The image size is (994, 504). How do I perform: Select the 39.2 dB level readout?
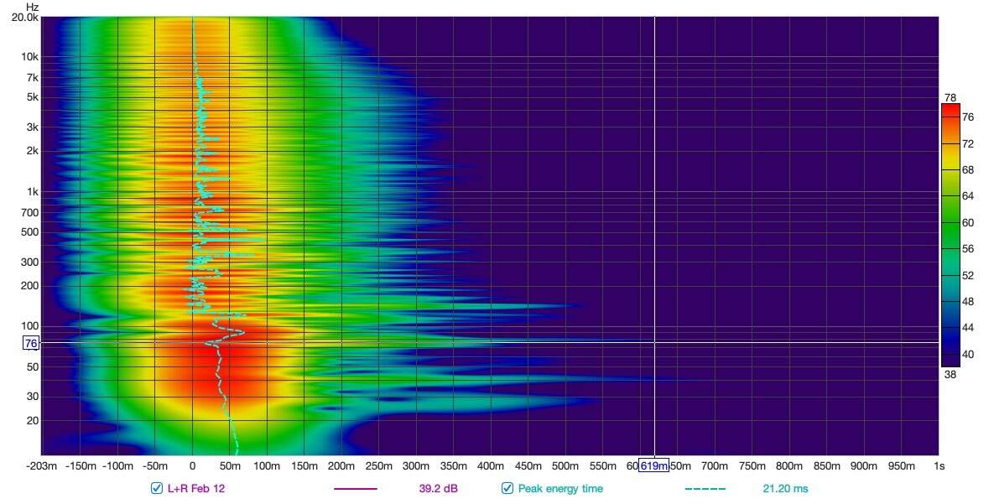pyautogui.click(x=438, y=488)
